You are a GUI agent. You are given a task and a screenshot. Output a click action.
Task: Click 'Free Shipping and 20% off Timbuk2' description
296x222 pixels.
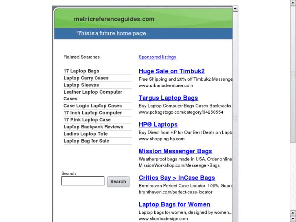[185, 79]
